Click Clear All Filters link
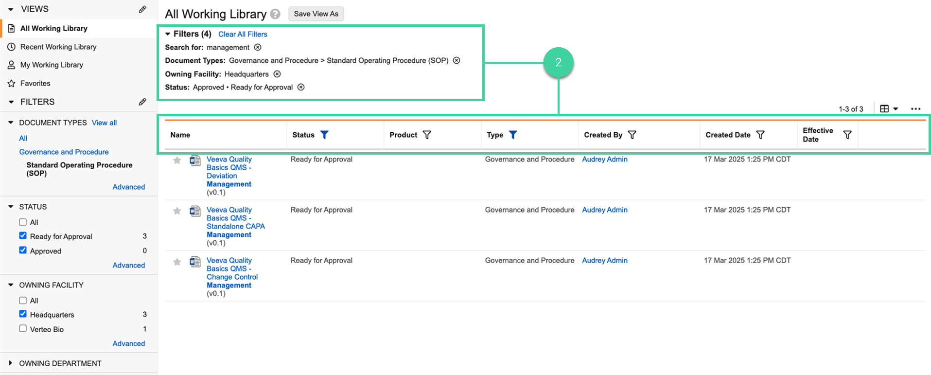This screenshot has width=931, height=375. (243, 34)
